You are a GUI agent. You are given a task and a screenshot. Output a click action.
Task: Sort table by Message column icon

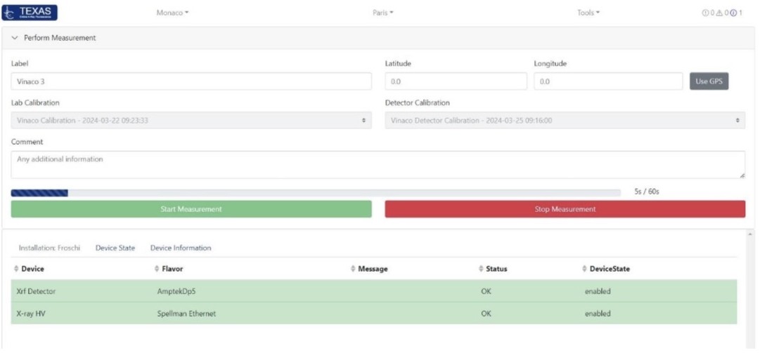click(353, 269)
